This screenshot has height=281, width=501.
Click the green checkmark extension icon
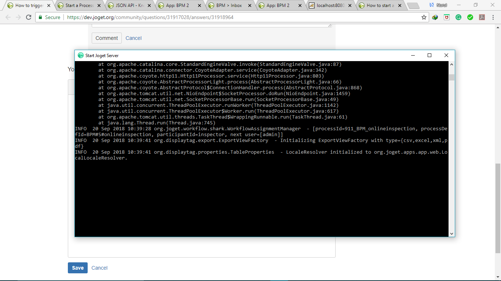[x=470, y=17]
